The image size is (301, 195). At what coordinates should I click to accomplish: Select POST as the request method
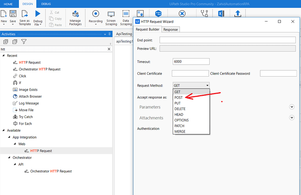point(179,98)
